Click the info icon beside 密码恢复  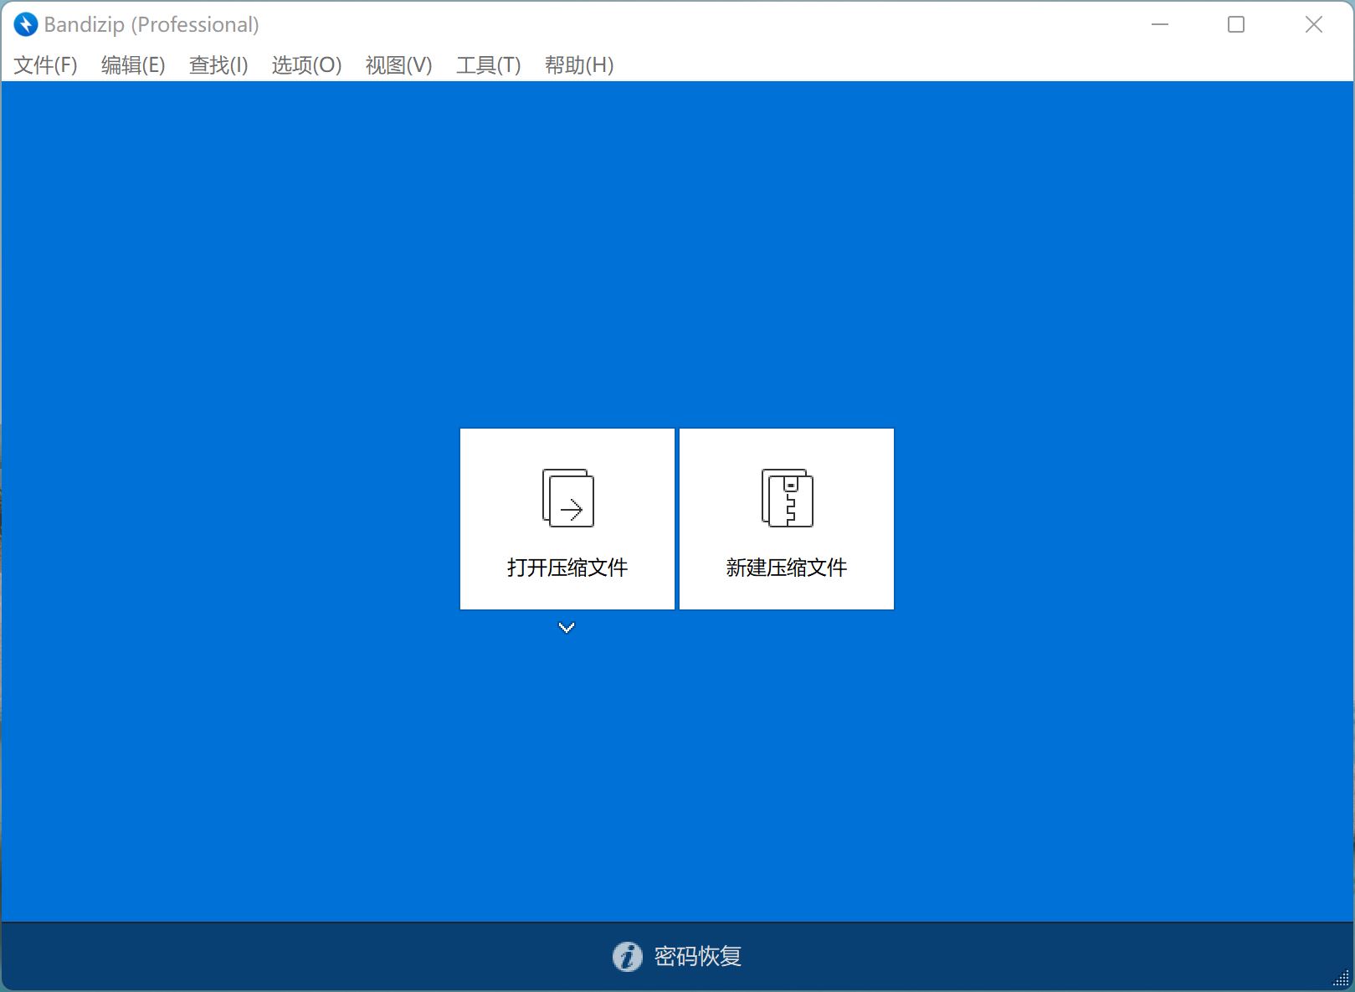click(x=626, y=957)
